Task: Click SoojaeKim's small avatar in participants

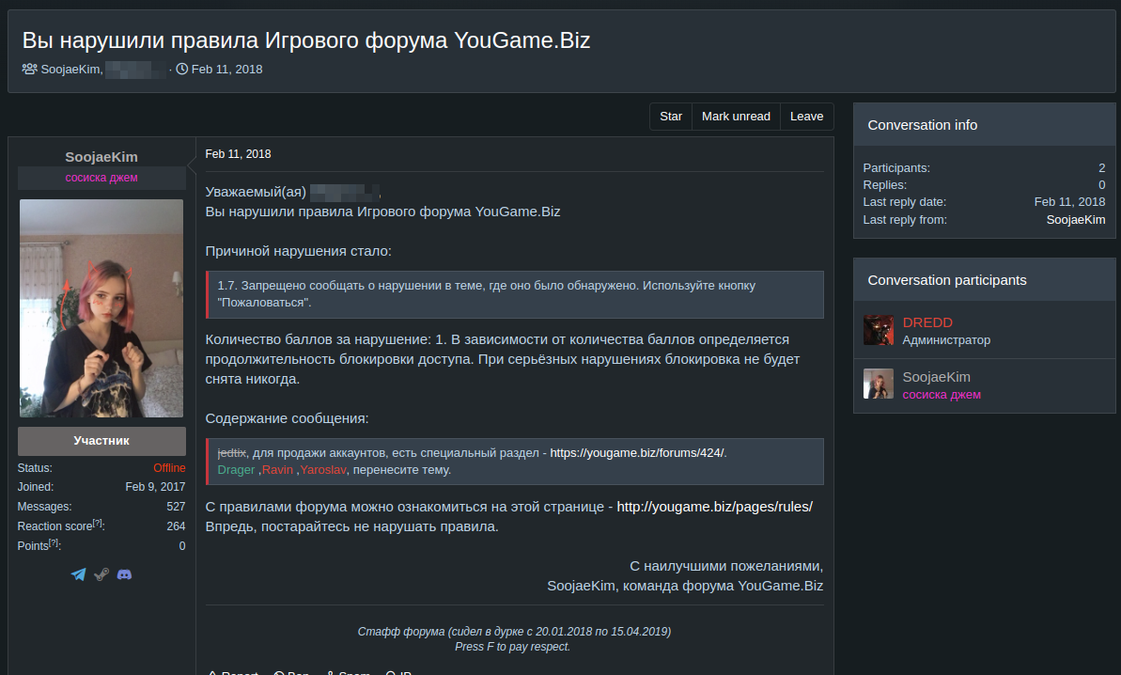Action: (x=878, y=385)
